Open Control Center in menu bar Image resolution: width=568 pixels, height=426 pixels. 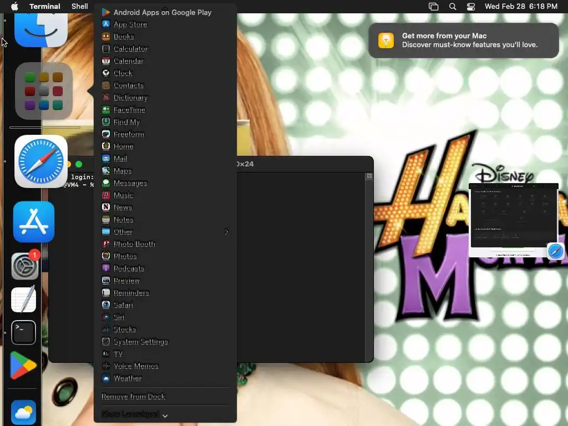pos(470,7)
